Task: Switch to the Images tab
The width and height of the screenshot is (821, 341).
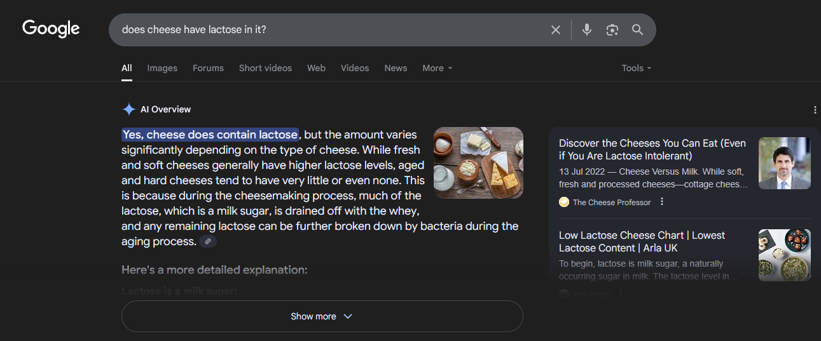Action: click(162, 68)
